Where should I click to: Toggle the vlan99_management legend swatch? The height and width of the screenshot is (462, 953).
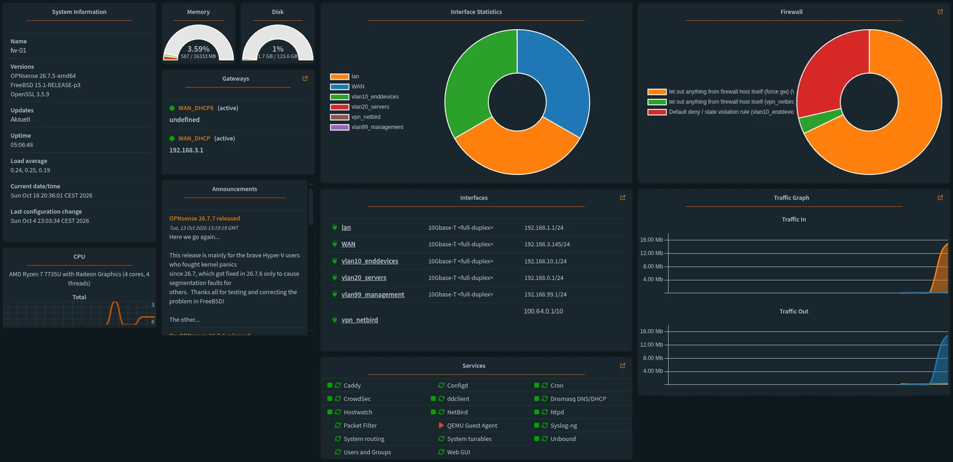tap(340, 127)
